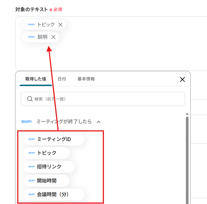Click the 対象のテキスト field label
Viewport: 207px width, 204px height.
(31, 10)
